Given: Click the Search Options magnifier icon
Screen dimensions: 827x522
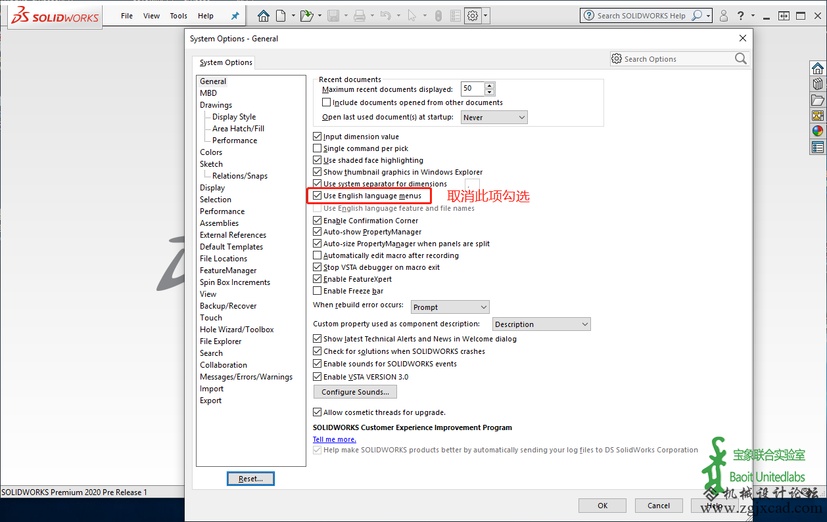Looking at the screenshot, I should click(741, 58).
